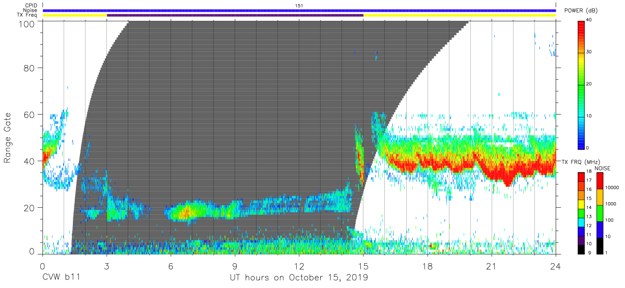Viewport: 625px width, 288px height.
Task: Click the CPID label above the plot
Action: point(31,6)
